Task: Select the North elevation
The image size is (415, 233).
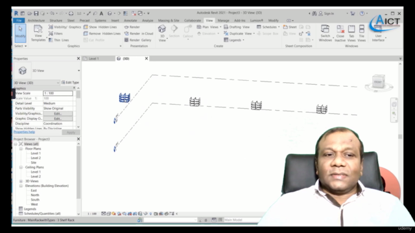Action: [35, 195]
